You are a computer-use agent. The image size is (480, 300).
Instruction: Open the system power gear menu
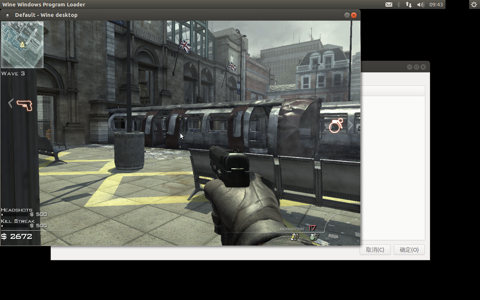click(x=474, y=4)
